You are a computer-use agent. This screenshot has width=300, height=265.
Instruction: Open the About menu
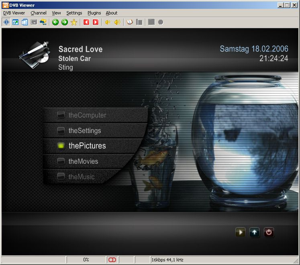[x=112, y=13]
